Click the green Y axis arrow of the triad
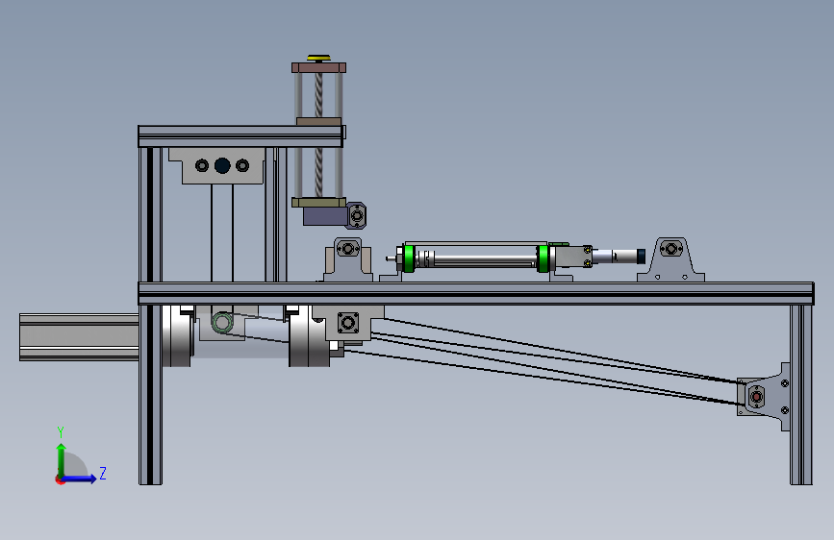 tap(62, 459)
